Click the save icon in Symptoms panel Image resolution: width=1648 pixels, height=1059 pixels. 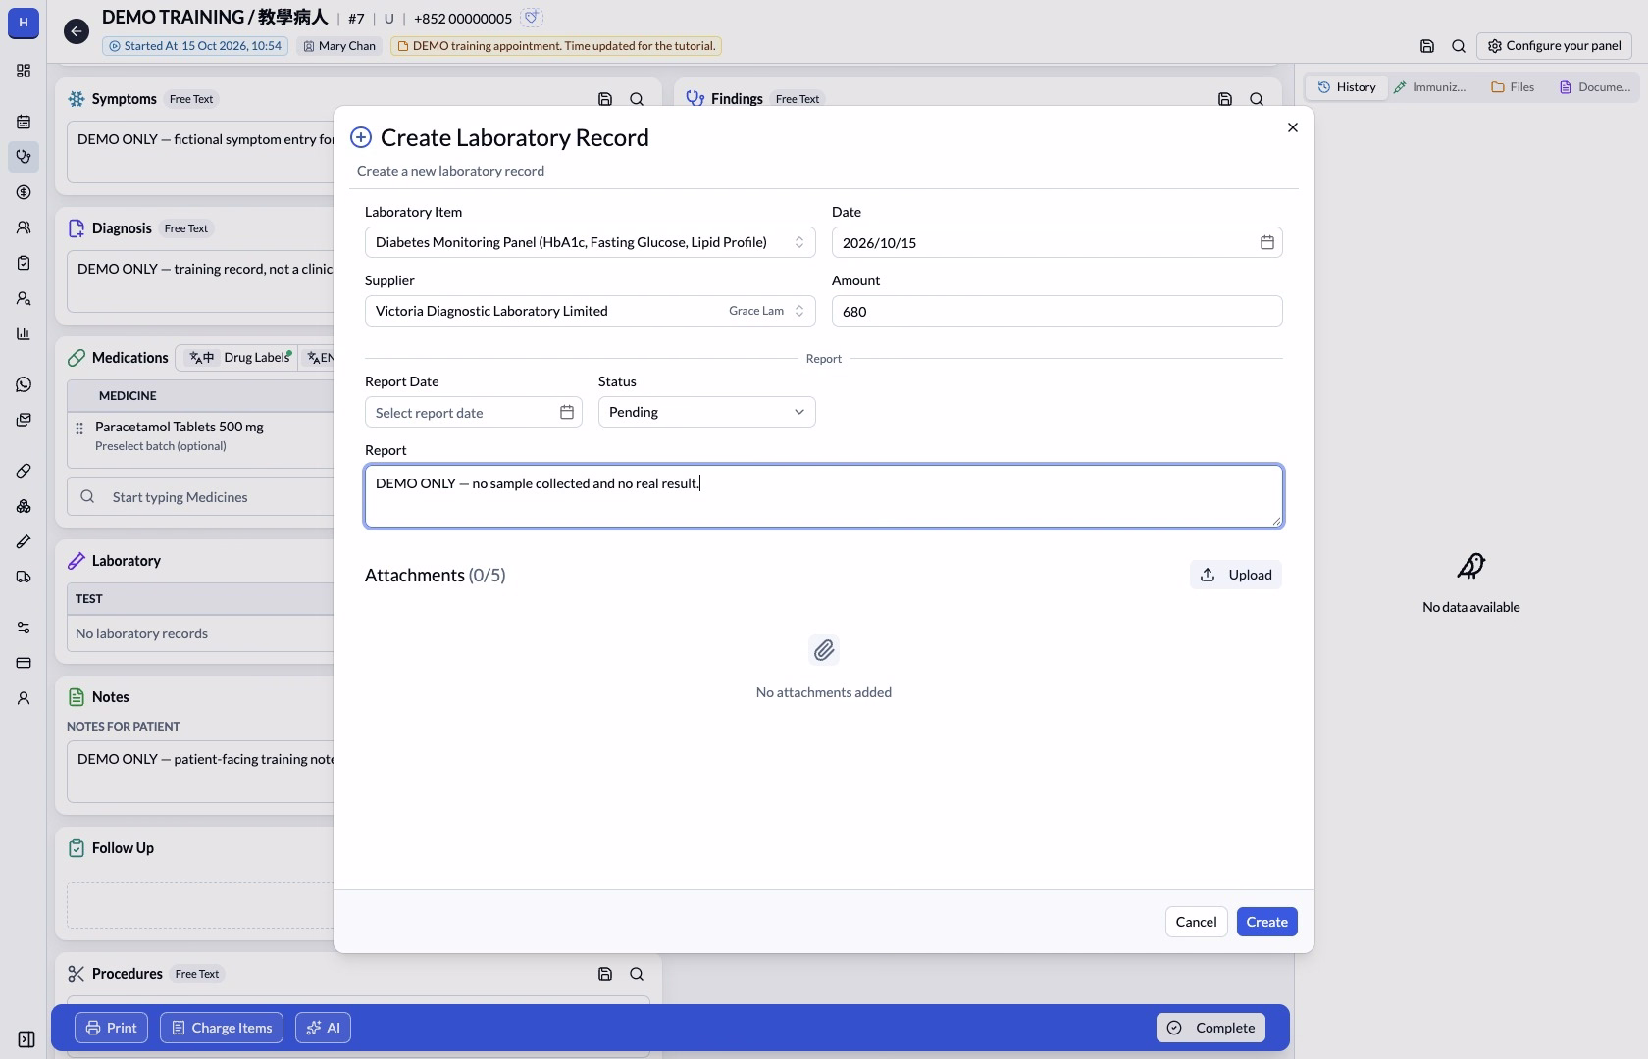pos(605,99)
